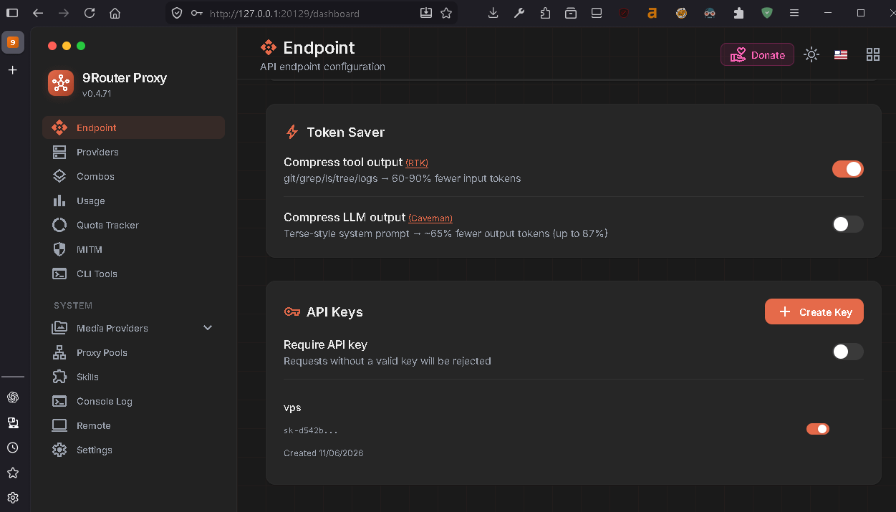Open the Console Log page

coord(134,401)
